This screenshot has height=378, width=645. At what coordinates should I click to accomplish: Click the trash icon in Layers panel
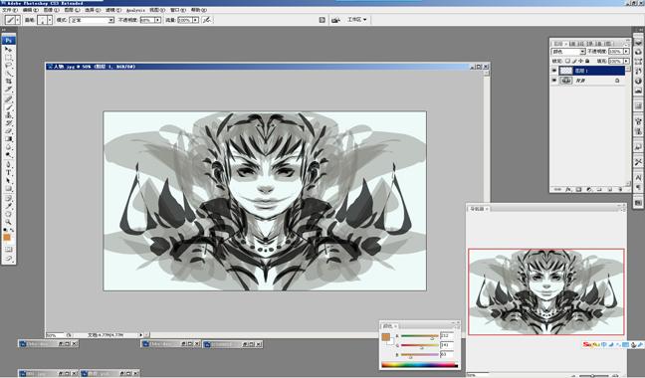[x=620, y=189]
